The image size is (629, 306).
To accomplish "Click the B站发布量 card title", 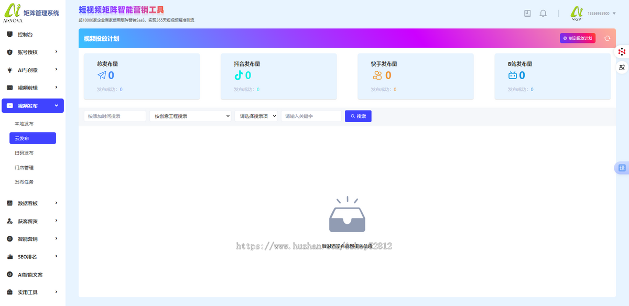I will tap(520, 64).
